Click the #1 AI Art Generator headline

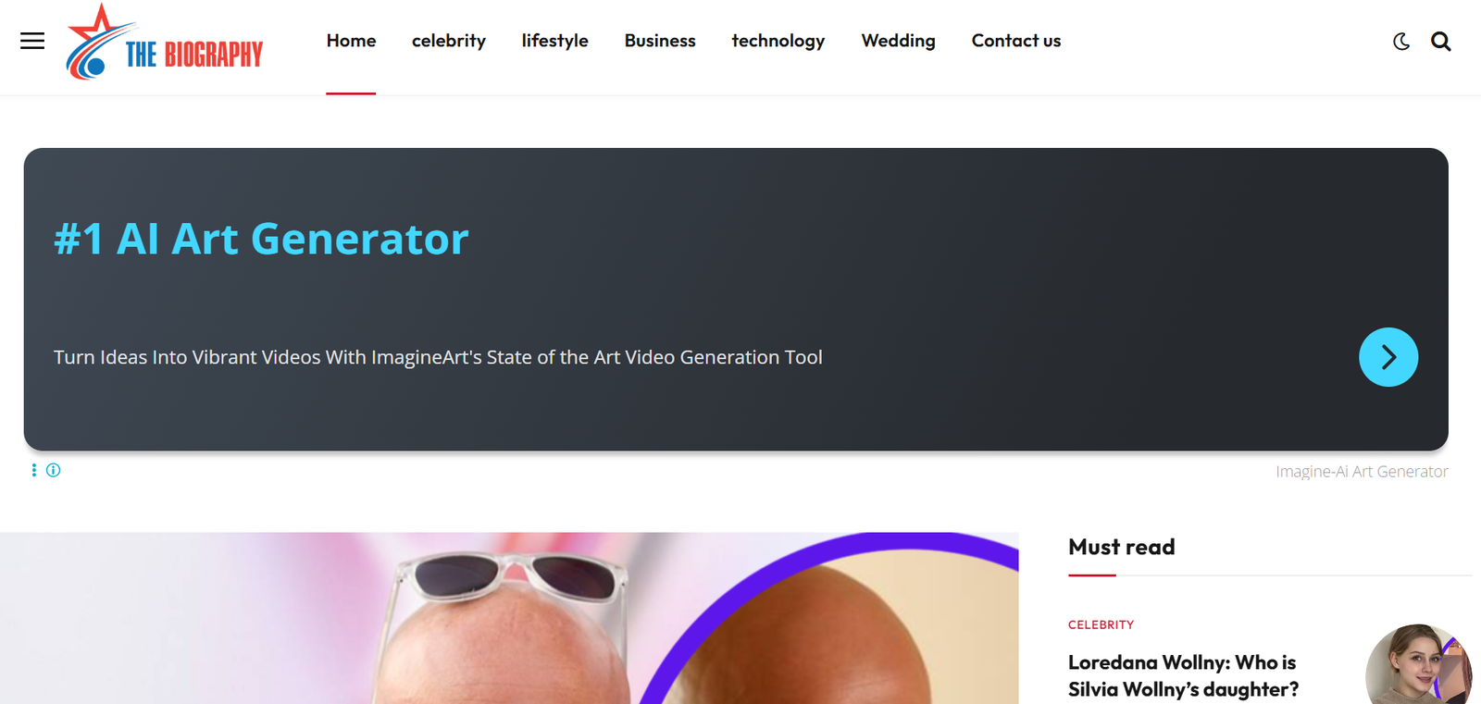coord(261,239)
